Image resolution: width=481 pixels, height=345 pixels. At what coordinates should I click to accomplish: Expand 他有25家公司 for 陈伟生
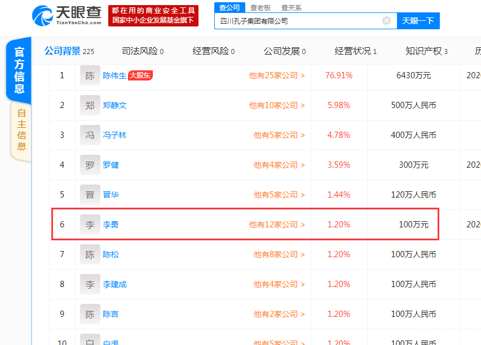tap(277, 75)
